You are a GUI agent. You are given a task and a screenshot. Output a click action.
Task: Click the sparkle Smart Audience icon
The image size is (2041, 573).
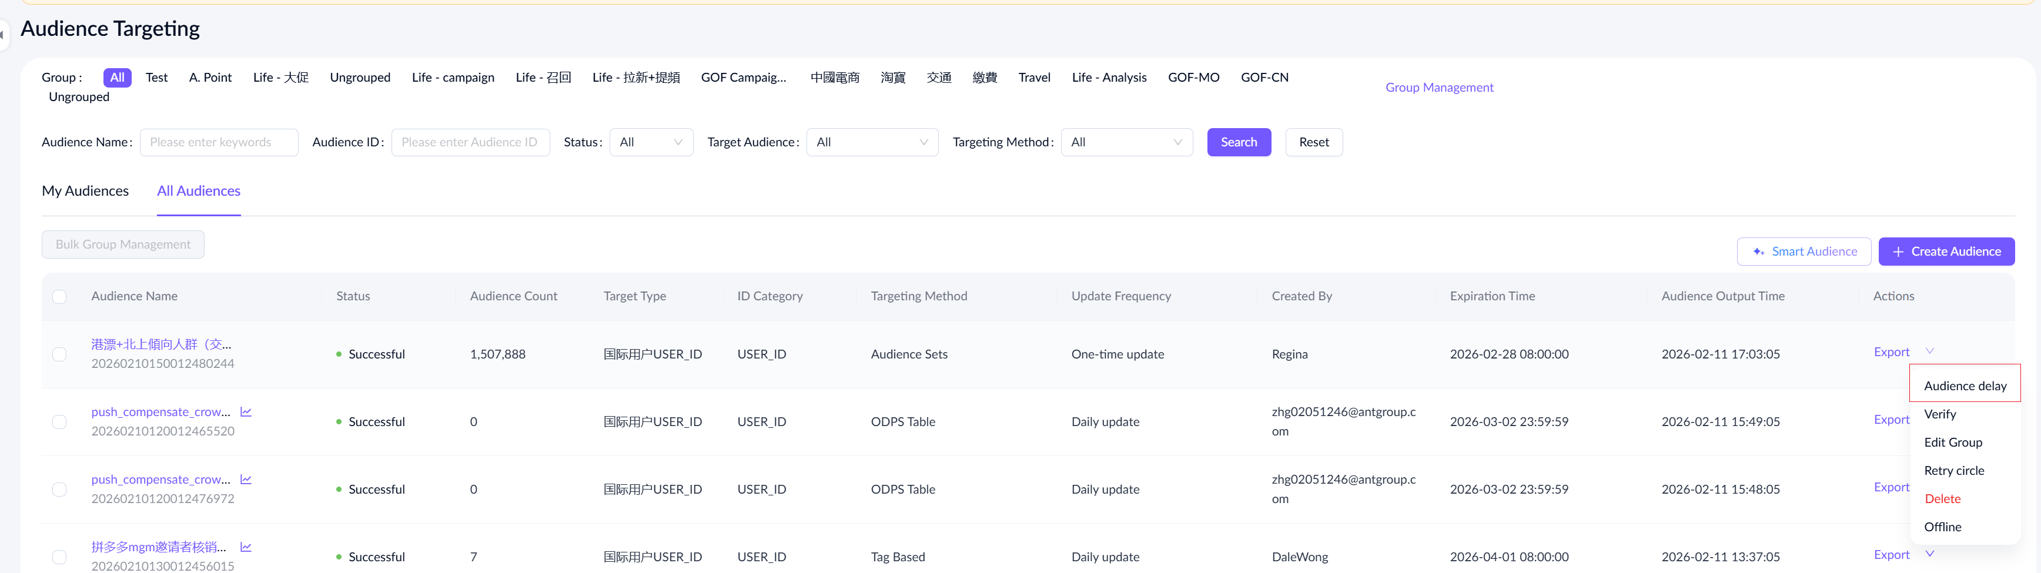1758,252
